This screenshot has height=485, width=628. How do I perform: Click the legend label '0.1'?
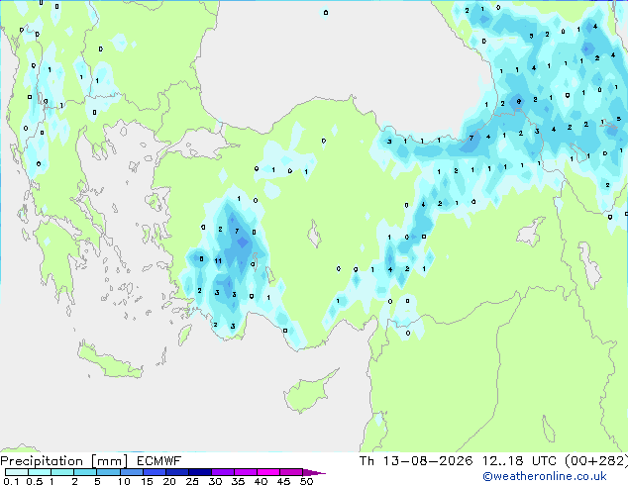[11, 481]
